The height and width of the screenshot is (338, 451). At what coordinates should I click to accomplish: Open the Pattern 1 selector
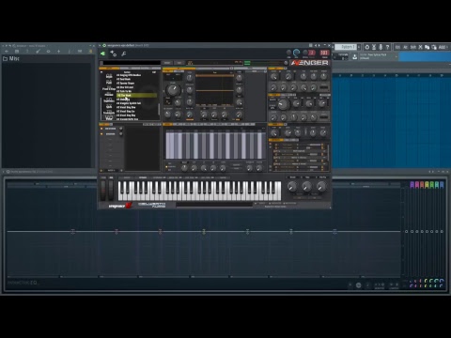(346, 47)
